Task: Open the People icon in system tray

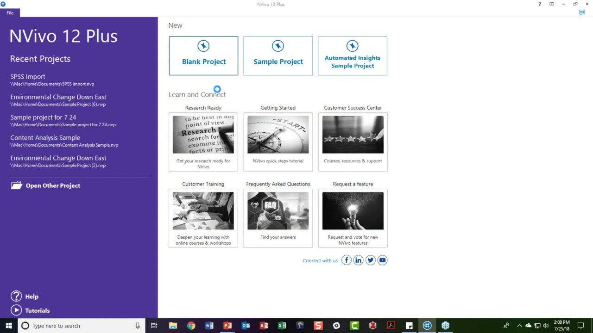Action: pos(506,326)
